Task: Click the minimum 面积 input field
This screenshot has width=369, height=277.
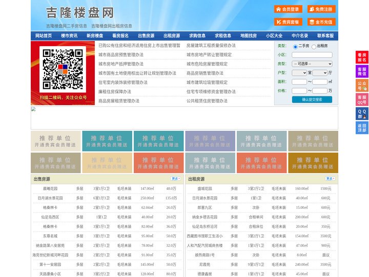Action: [299, 82]
